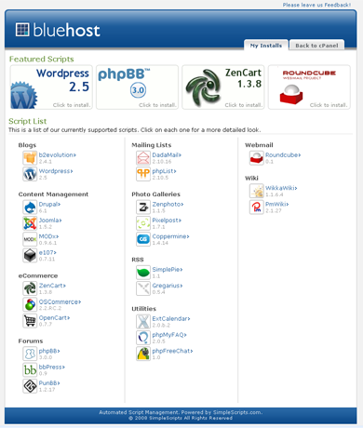This screenshot has width=363, height=428.
Task: Open the MODx link
Action: 48,236
